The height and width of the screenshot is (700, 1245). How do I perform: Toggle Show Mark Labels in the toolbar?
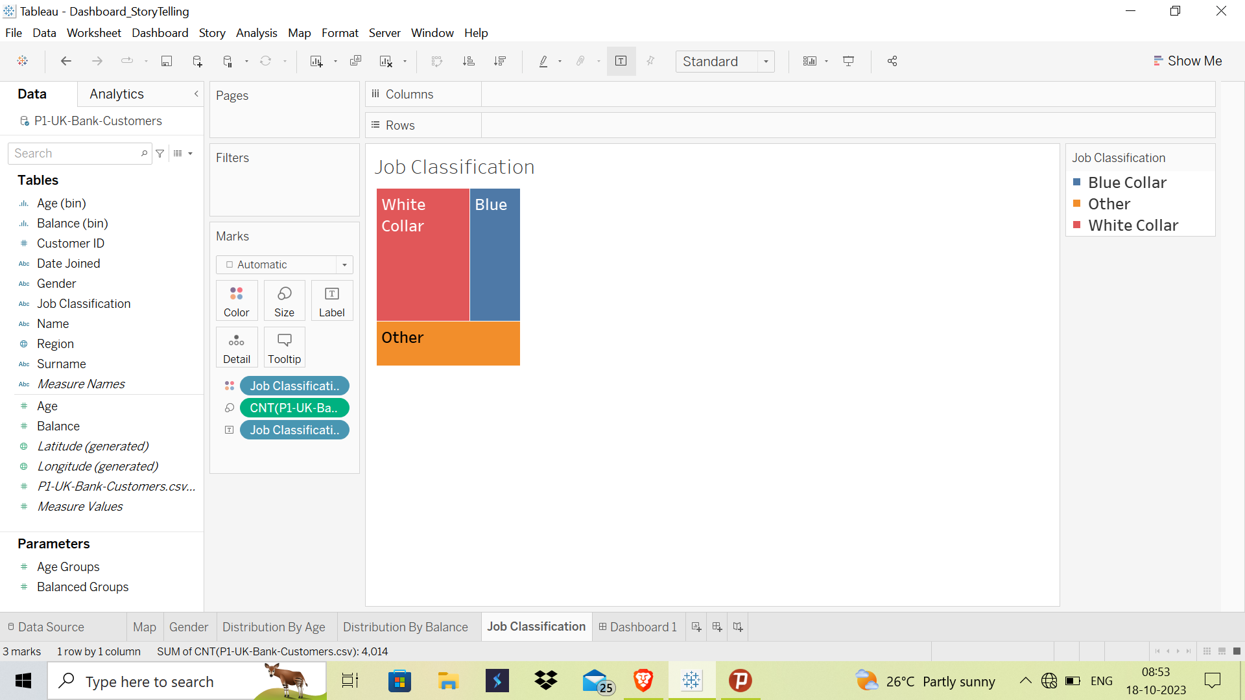[621, 61]
